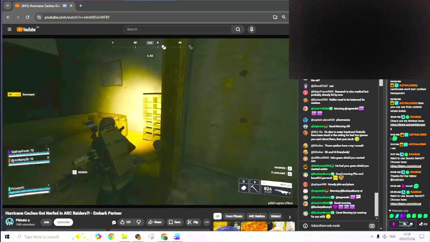Select the ARC Raiders filter chip
The height and width of the screenshot is (242, 430).
(257, 216)
